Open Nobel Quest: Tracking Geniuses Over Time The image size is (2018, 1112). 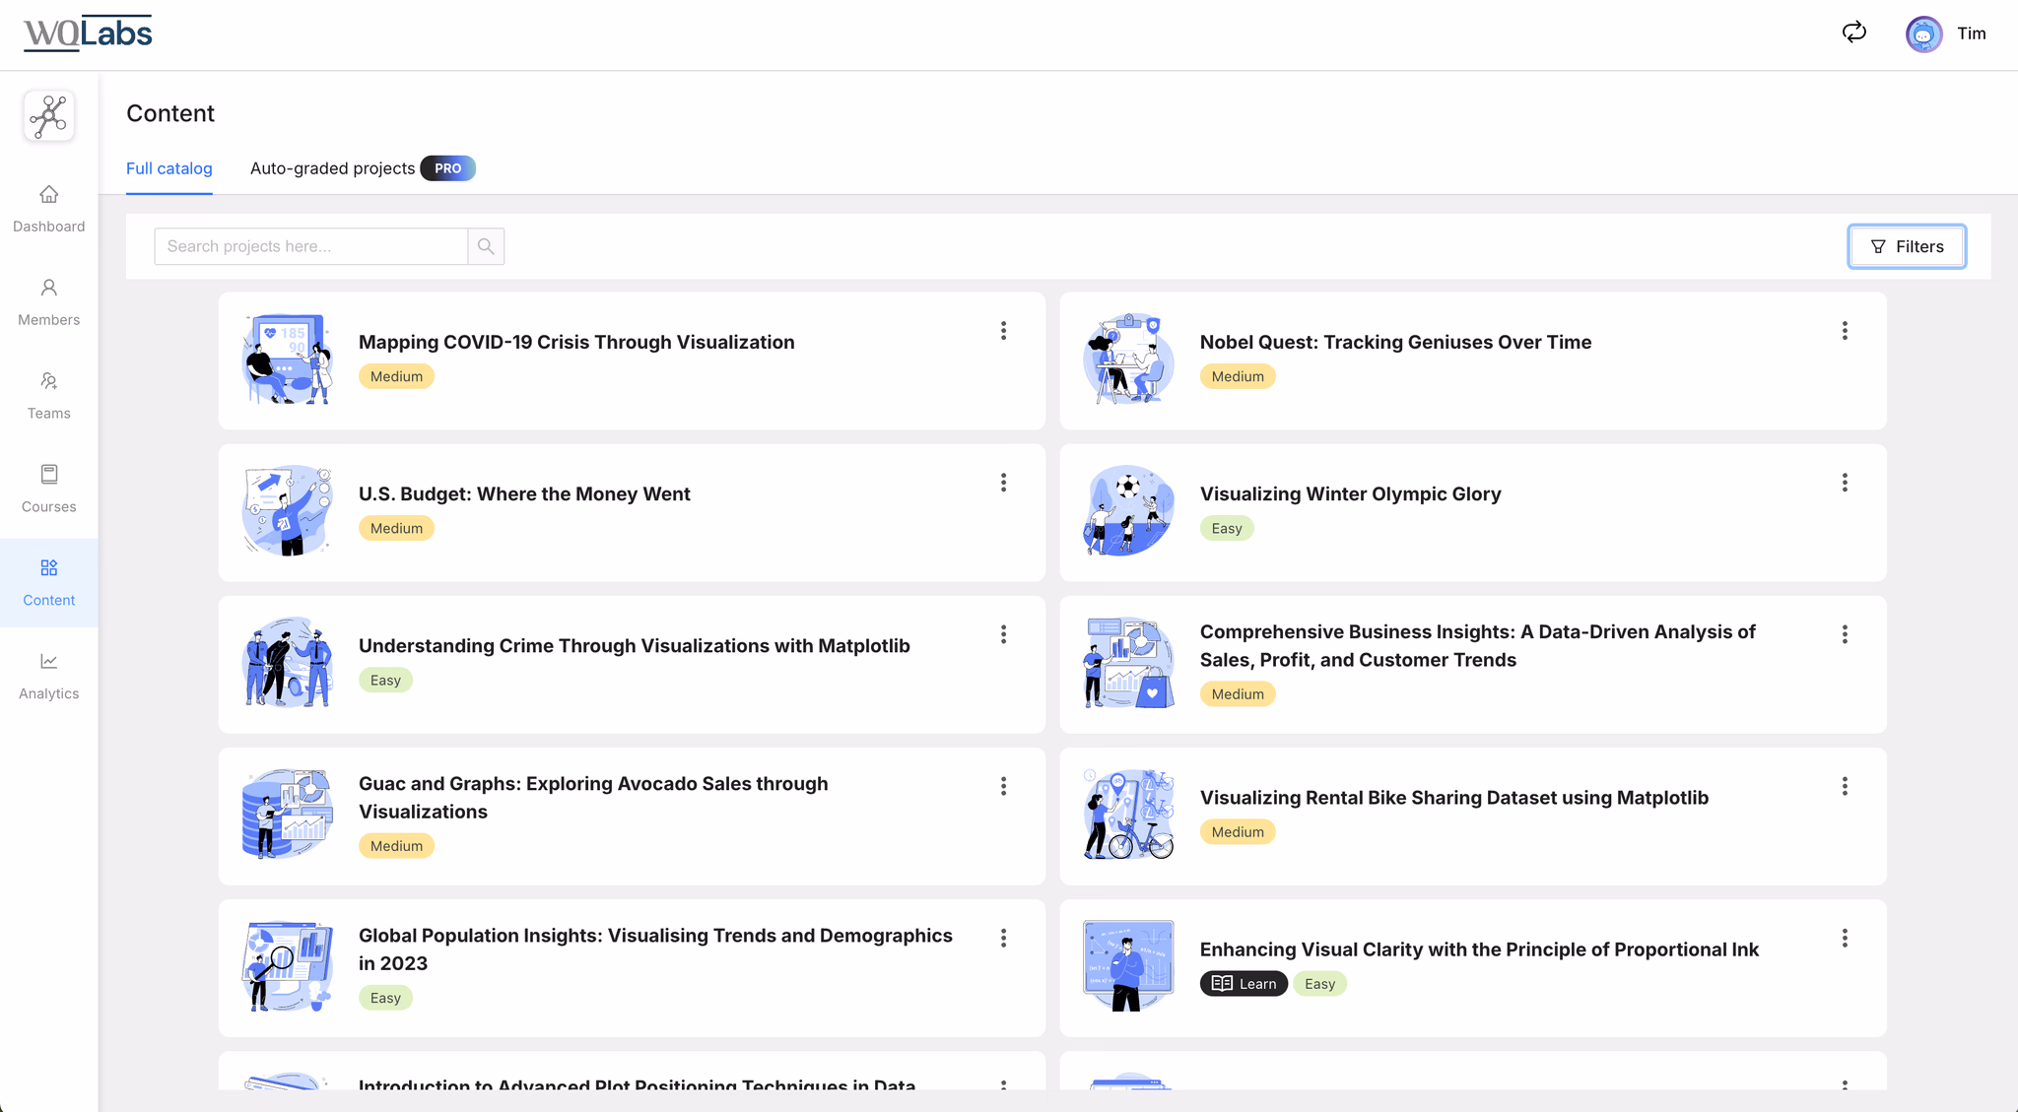point(1395,342)
